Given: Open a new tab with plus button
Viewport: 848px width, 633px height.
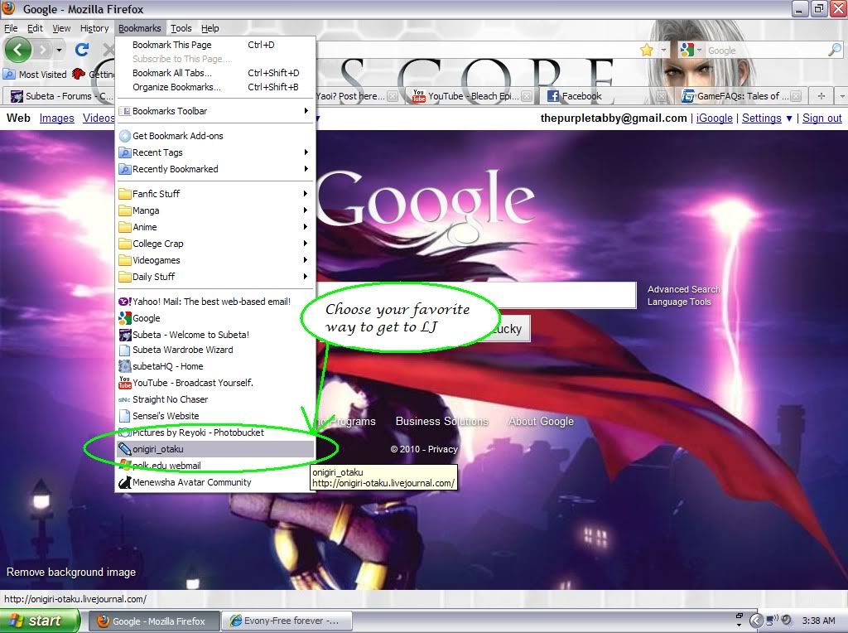Looking at the screenshot, I should pyautogui.click(x=821, y=96).
